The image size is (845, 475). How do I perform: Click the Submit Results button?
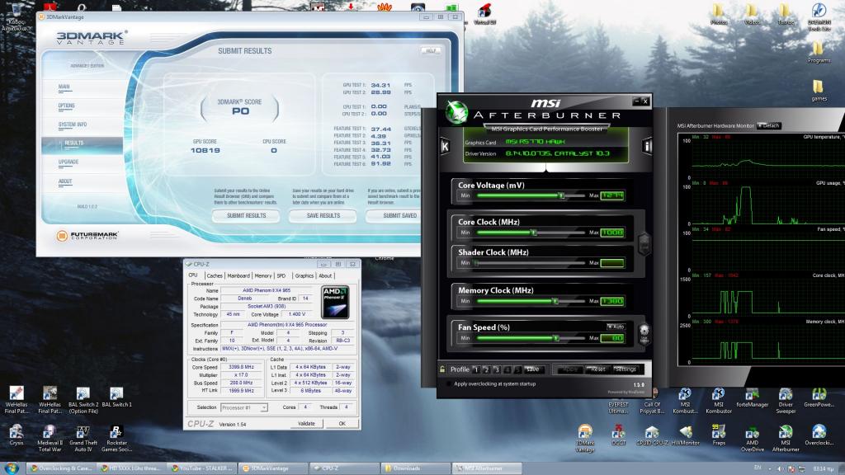pos(246,215)
